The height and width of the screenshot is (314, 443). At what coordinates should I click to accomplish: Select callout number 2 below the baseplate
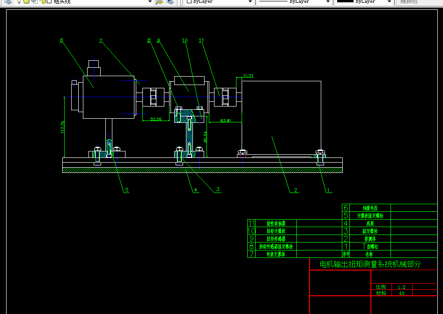(x=295, y=190)
